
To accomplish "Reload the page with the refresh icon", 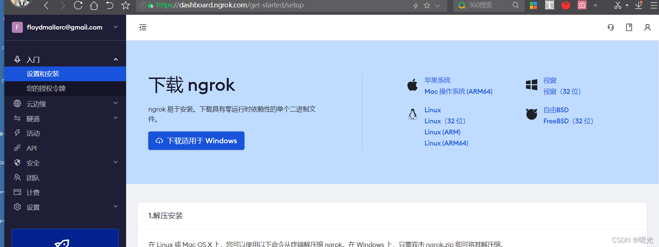I will pos(78,6).
